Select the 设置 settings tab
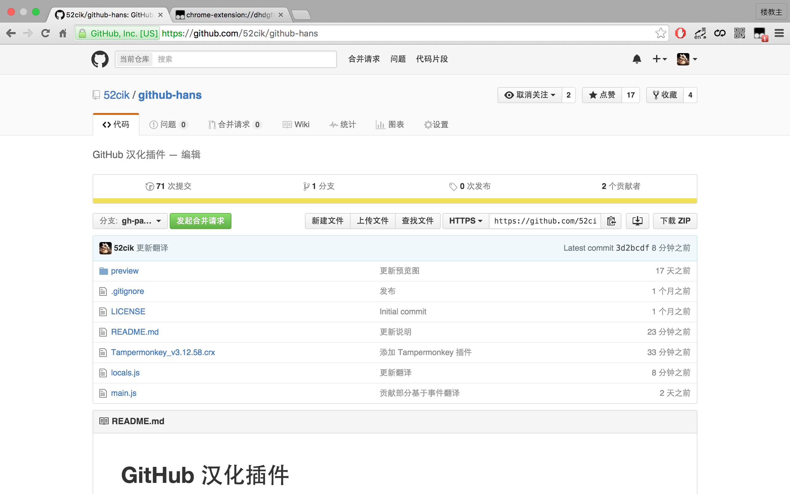The width and height of the screenshot is (790, 494). coord(436,124)
